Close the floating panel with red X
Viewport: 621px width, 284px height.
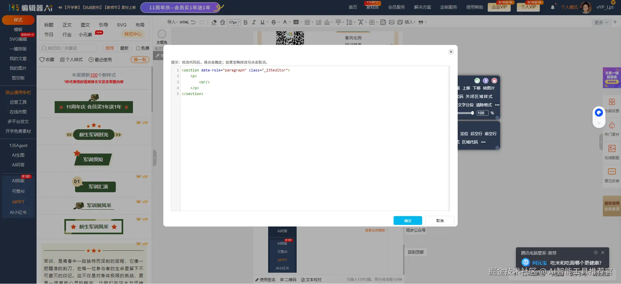click(x=494, y=81)
